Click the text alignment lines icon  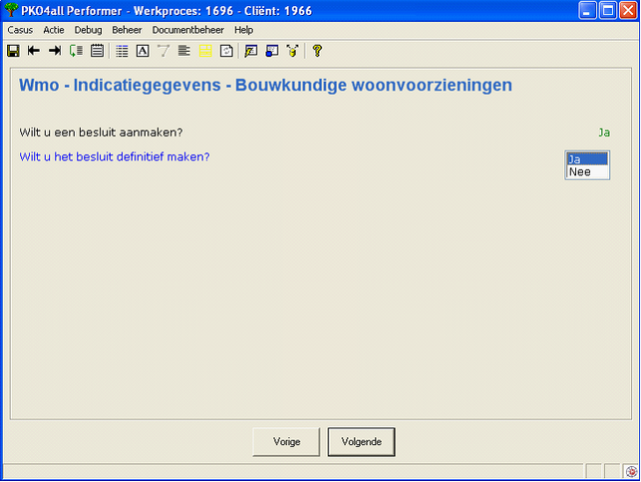[x=184, y=51]
